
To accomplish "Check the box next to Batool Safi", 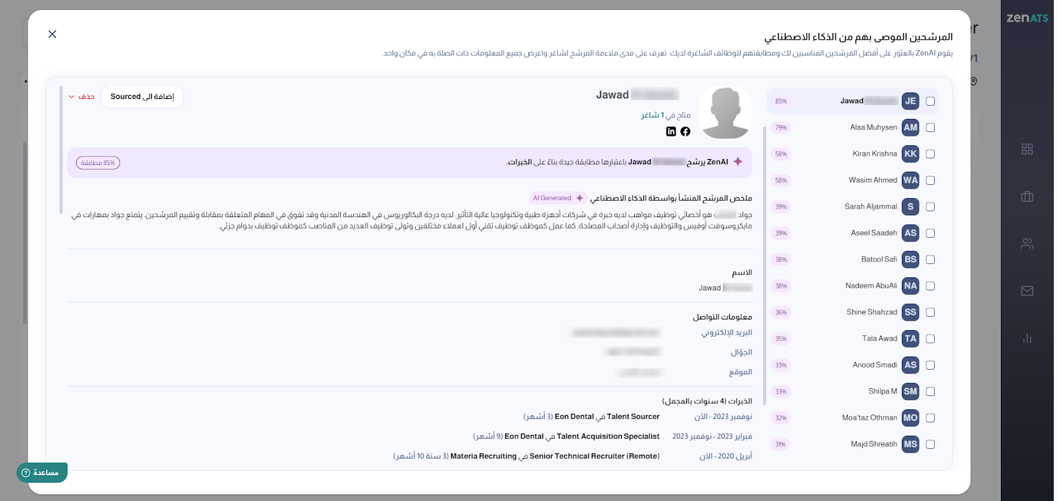I will click(930, 259).
